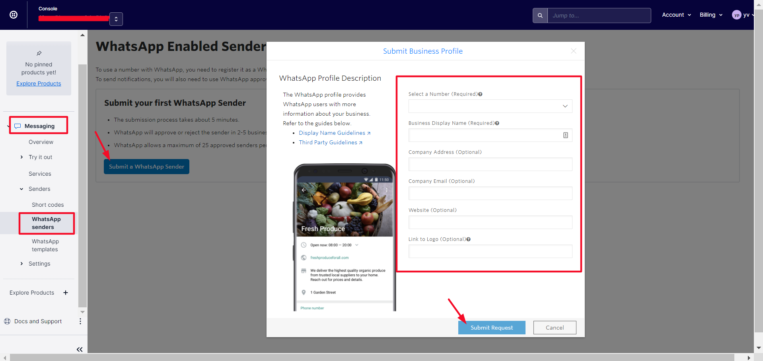Click the Business Display Name field
The image size is (763, 361).
click(490, 135)
